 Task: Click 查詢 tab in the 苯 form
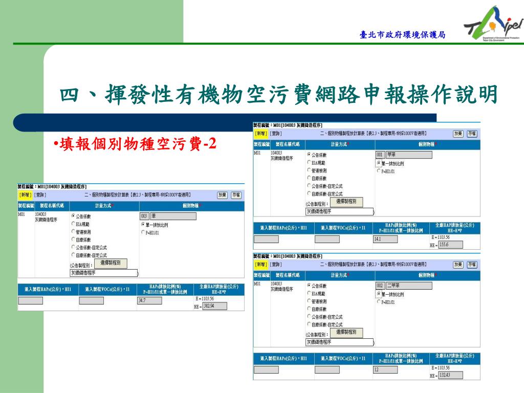[x=40, y=195]
